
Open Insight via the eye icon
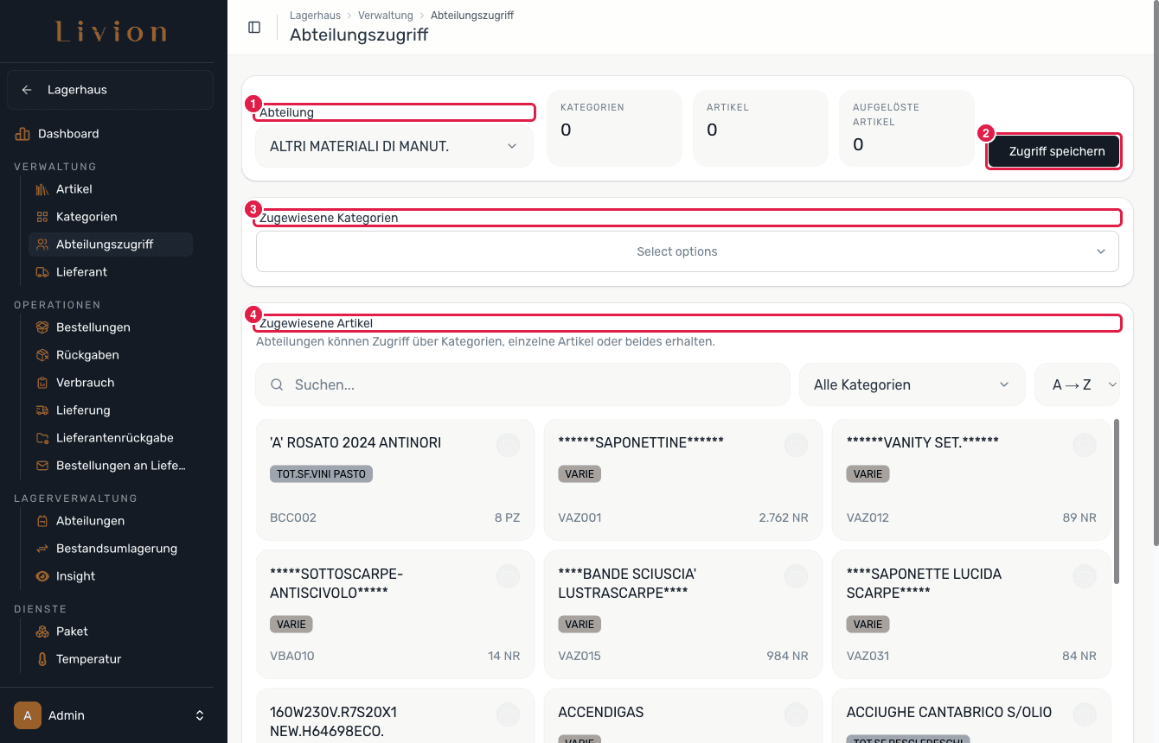coord(42,576)
